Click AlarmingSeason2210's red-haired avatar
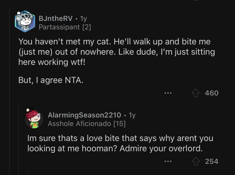The image size is (235, 175). pos(34,119)
